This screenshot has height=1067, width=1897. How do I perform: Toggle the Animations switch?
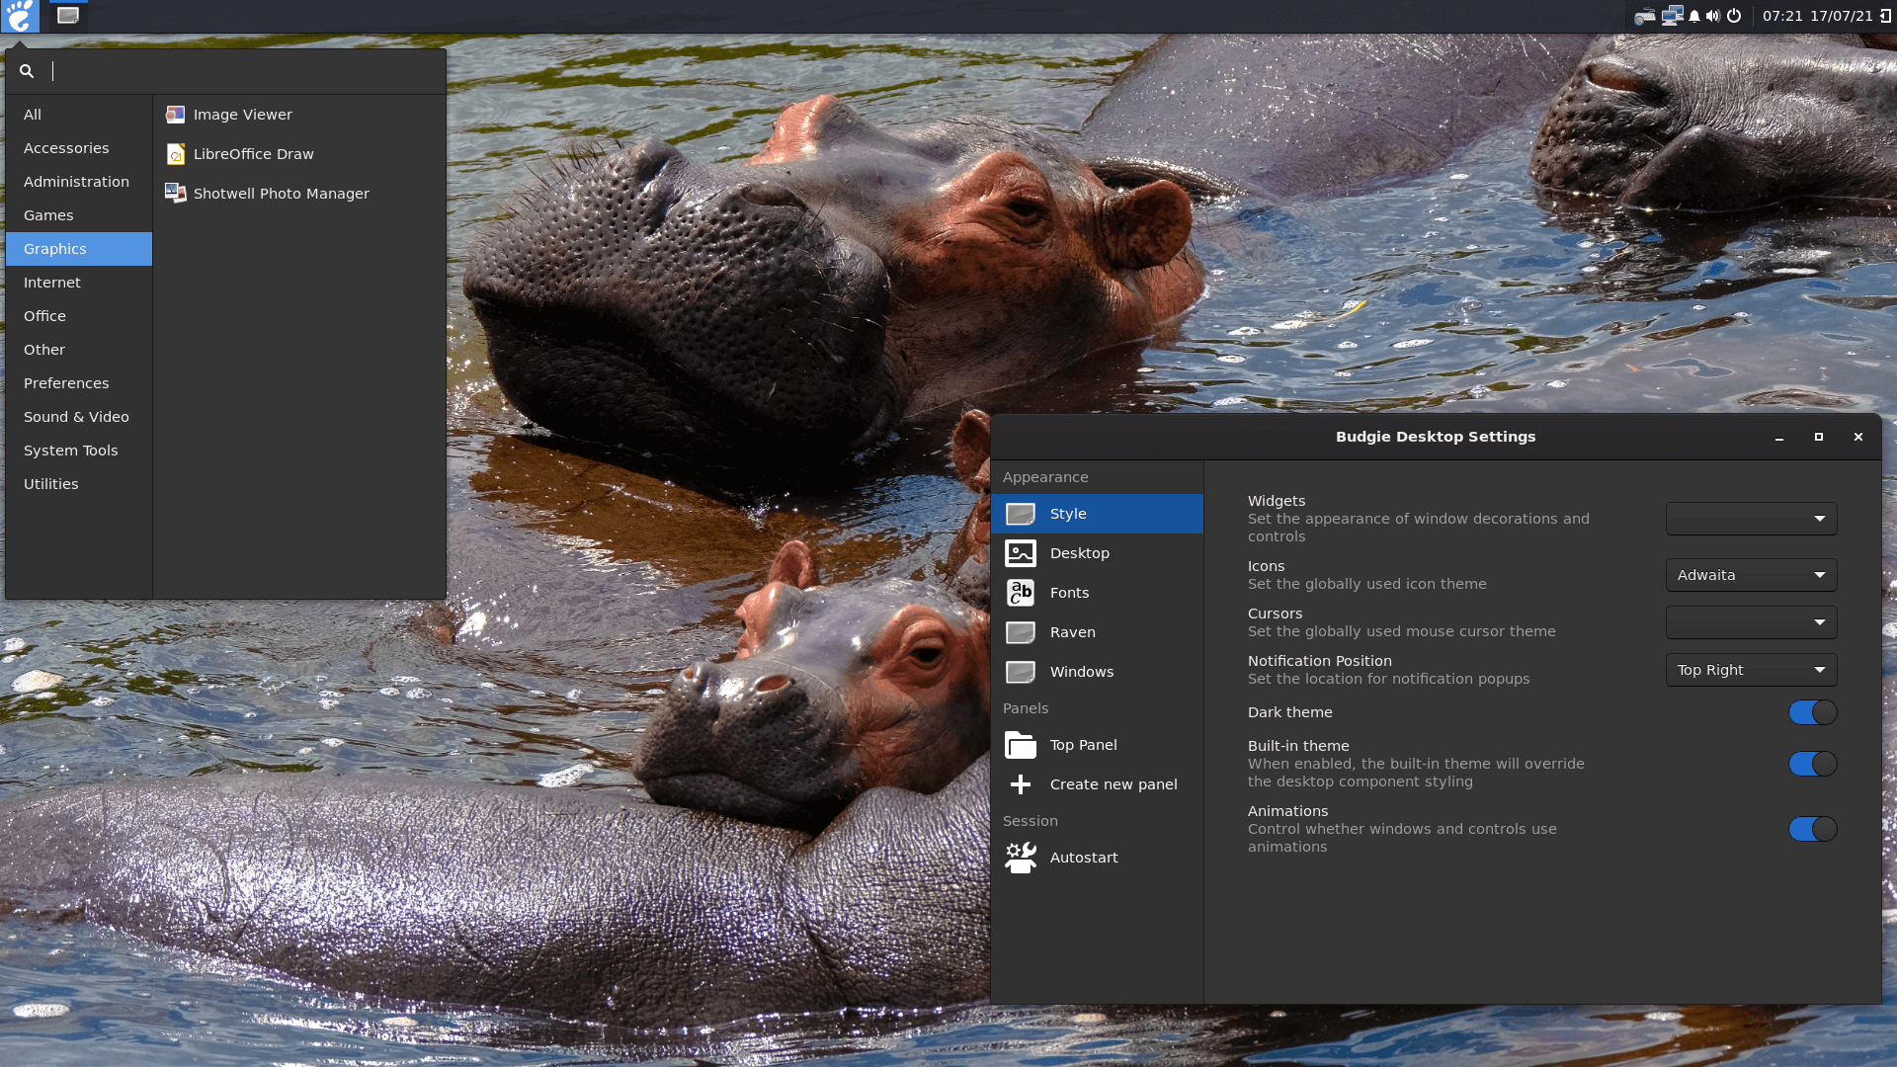[1812, 829]
